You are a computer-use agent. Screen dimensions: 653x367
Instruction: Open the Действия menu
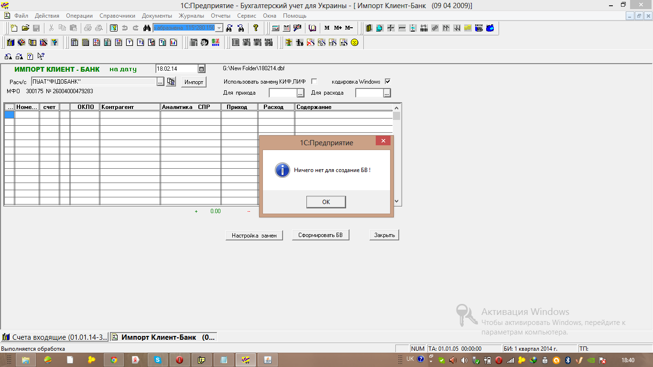coord(47,16)
